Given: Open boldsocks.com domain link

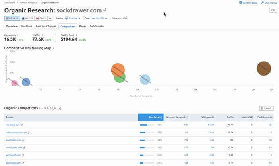Looking at the screenshot, I should point(13,163).
